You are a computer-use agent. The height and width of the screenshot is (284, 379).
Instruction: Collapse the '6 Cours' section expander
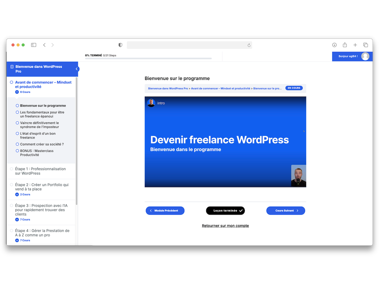pos(17,92)
